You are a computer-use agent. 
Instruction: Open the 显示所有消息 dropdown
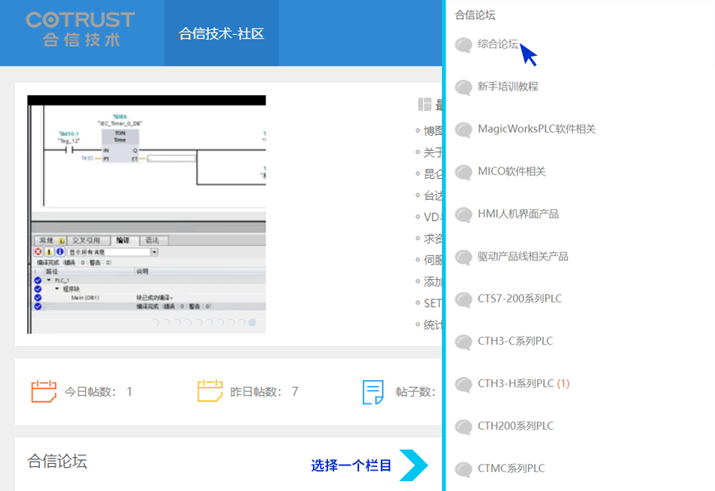[153, 251]
